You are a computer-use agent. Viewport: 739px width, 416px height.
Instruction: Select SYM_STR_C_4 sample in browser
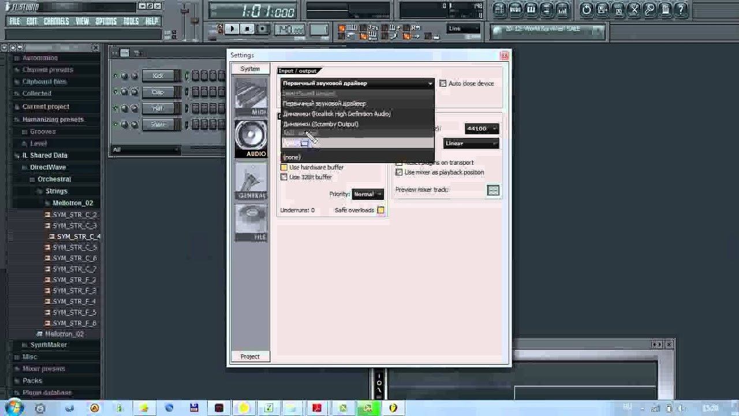coord(79,237)
